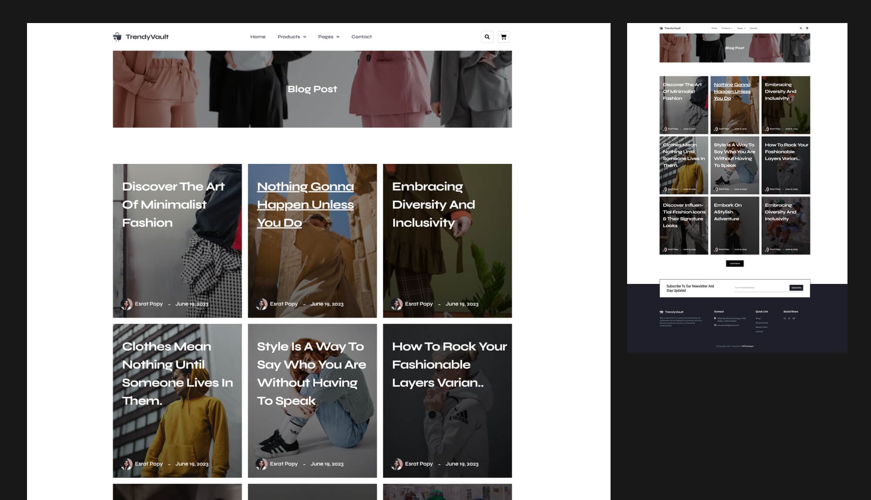This screenshot has height=500, width=871.
Task: Select the magnifier icon in the thumbnail page header
Action: pyautogui.click(x=801, y=28)
